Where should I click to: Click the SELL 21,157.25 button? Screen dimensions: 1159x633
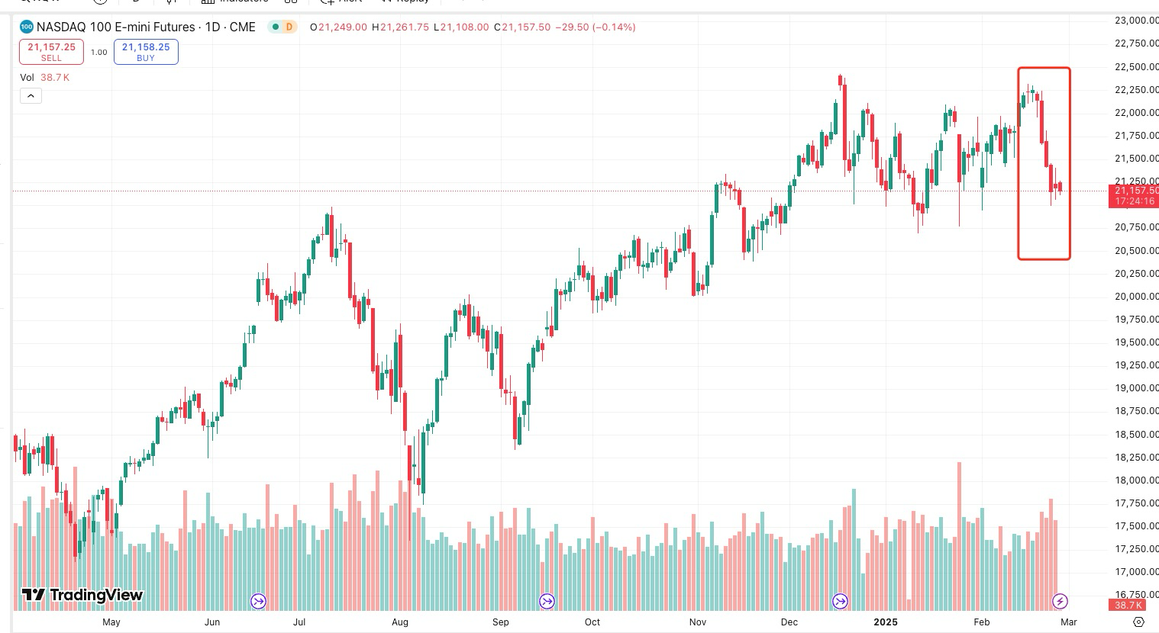pos(51,52)
